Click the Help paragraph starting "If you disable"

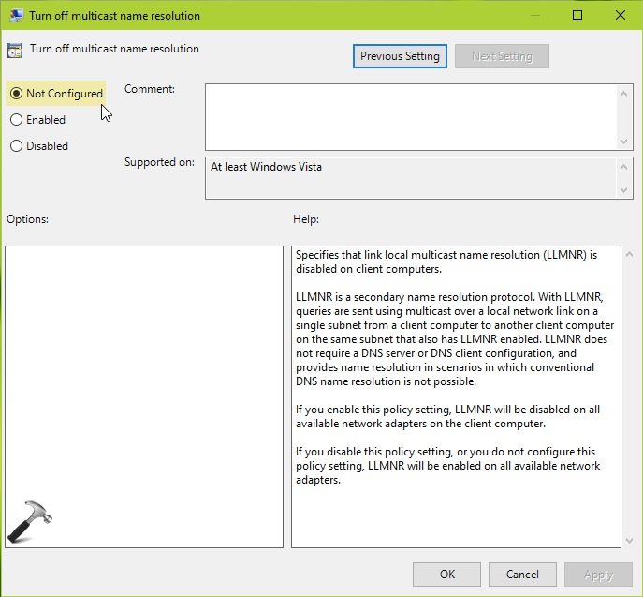[447, 466]
